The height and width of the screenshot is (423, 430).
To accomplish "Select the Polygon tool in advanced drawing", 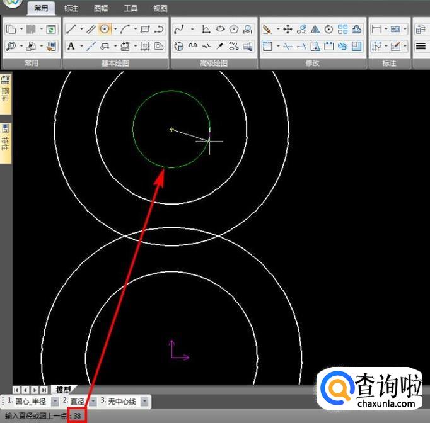I will click(x=234, y=29).
